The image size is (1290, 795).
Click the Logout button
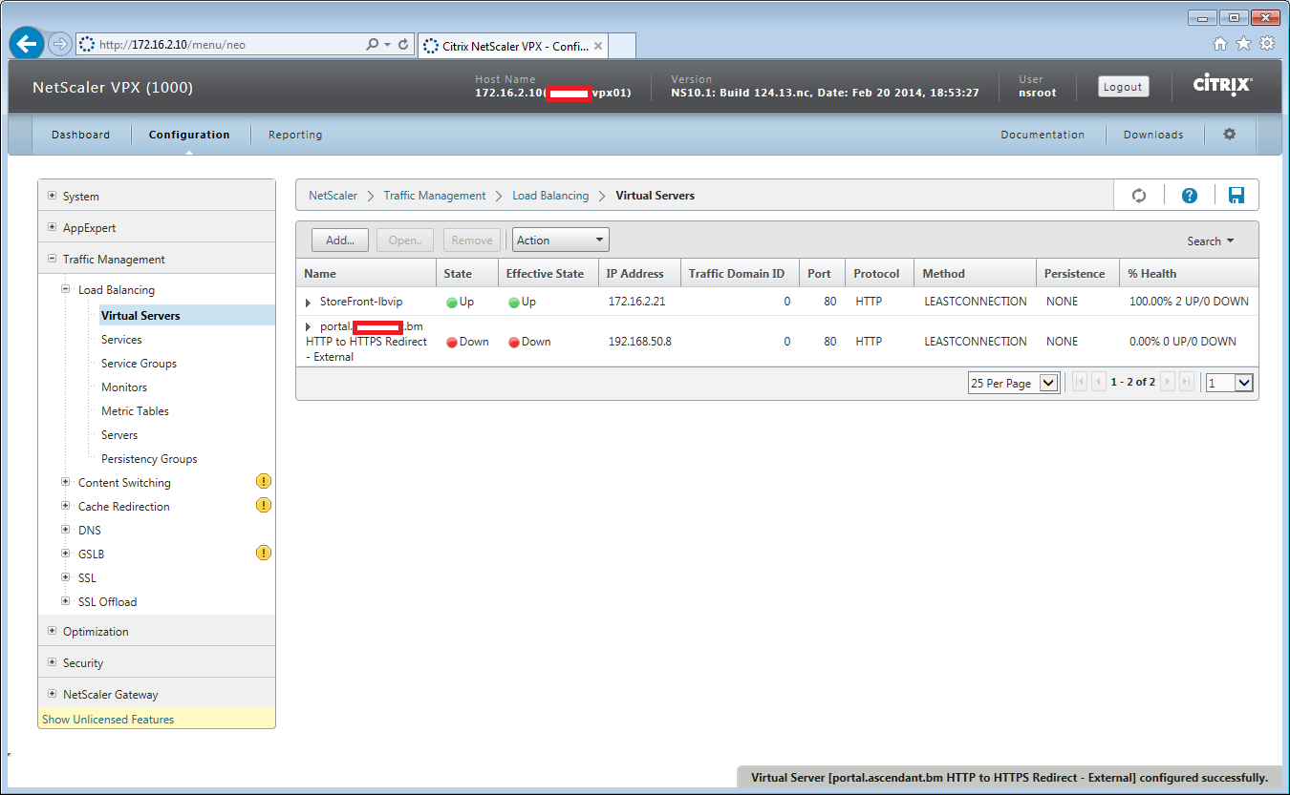(x=1123, y=87)
